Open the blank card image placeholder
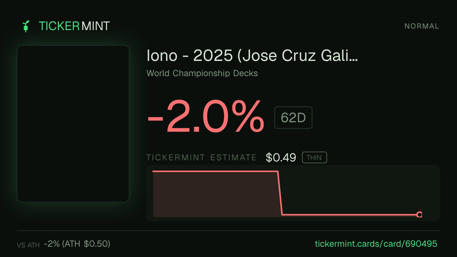Image resolution: width=457 pixels, height=257 pixels. 73,124
